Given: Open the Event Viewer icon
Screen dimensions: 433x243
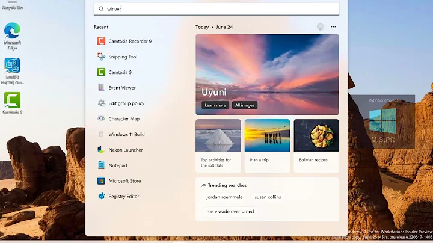Looking at the screenshot, I should point(101,88).
